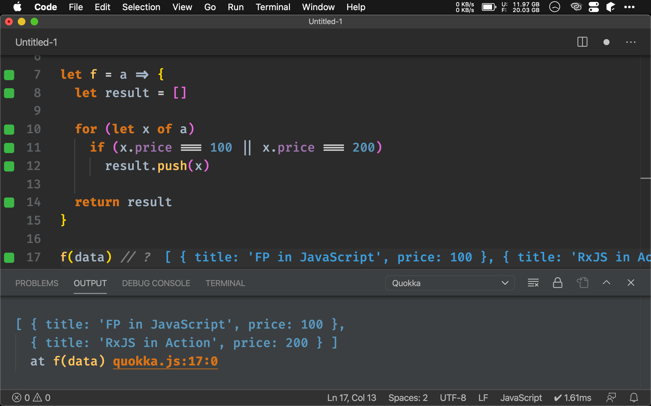This screenshot has height=406, width=651.
Task: Open the Window menu
Action: (318, 7)
